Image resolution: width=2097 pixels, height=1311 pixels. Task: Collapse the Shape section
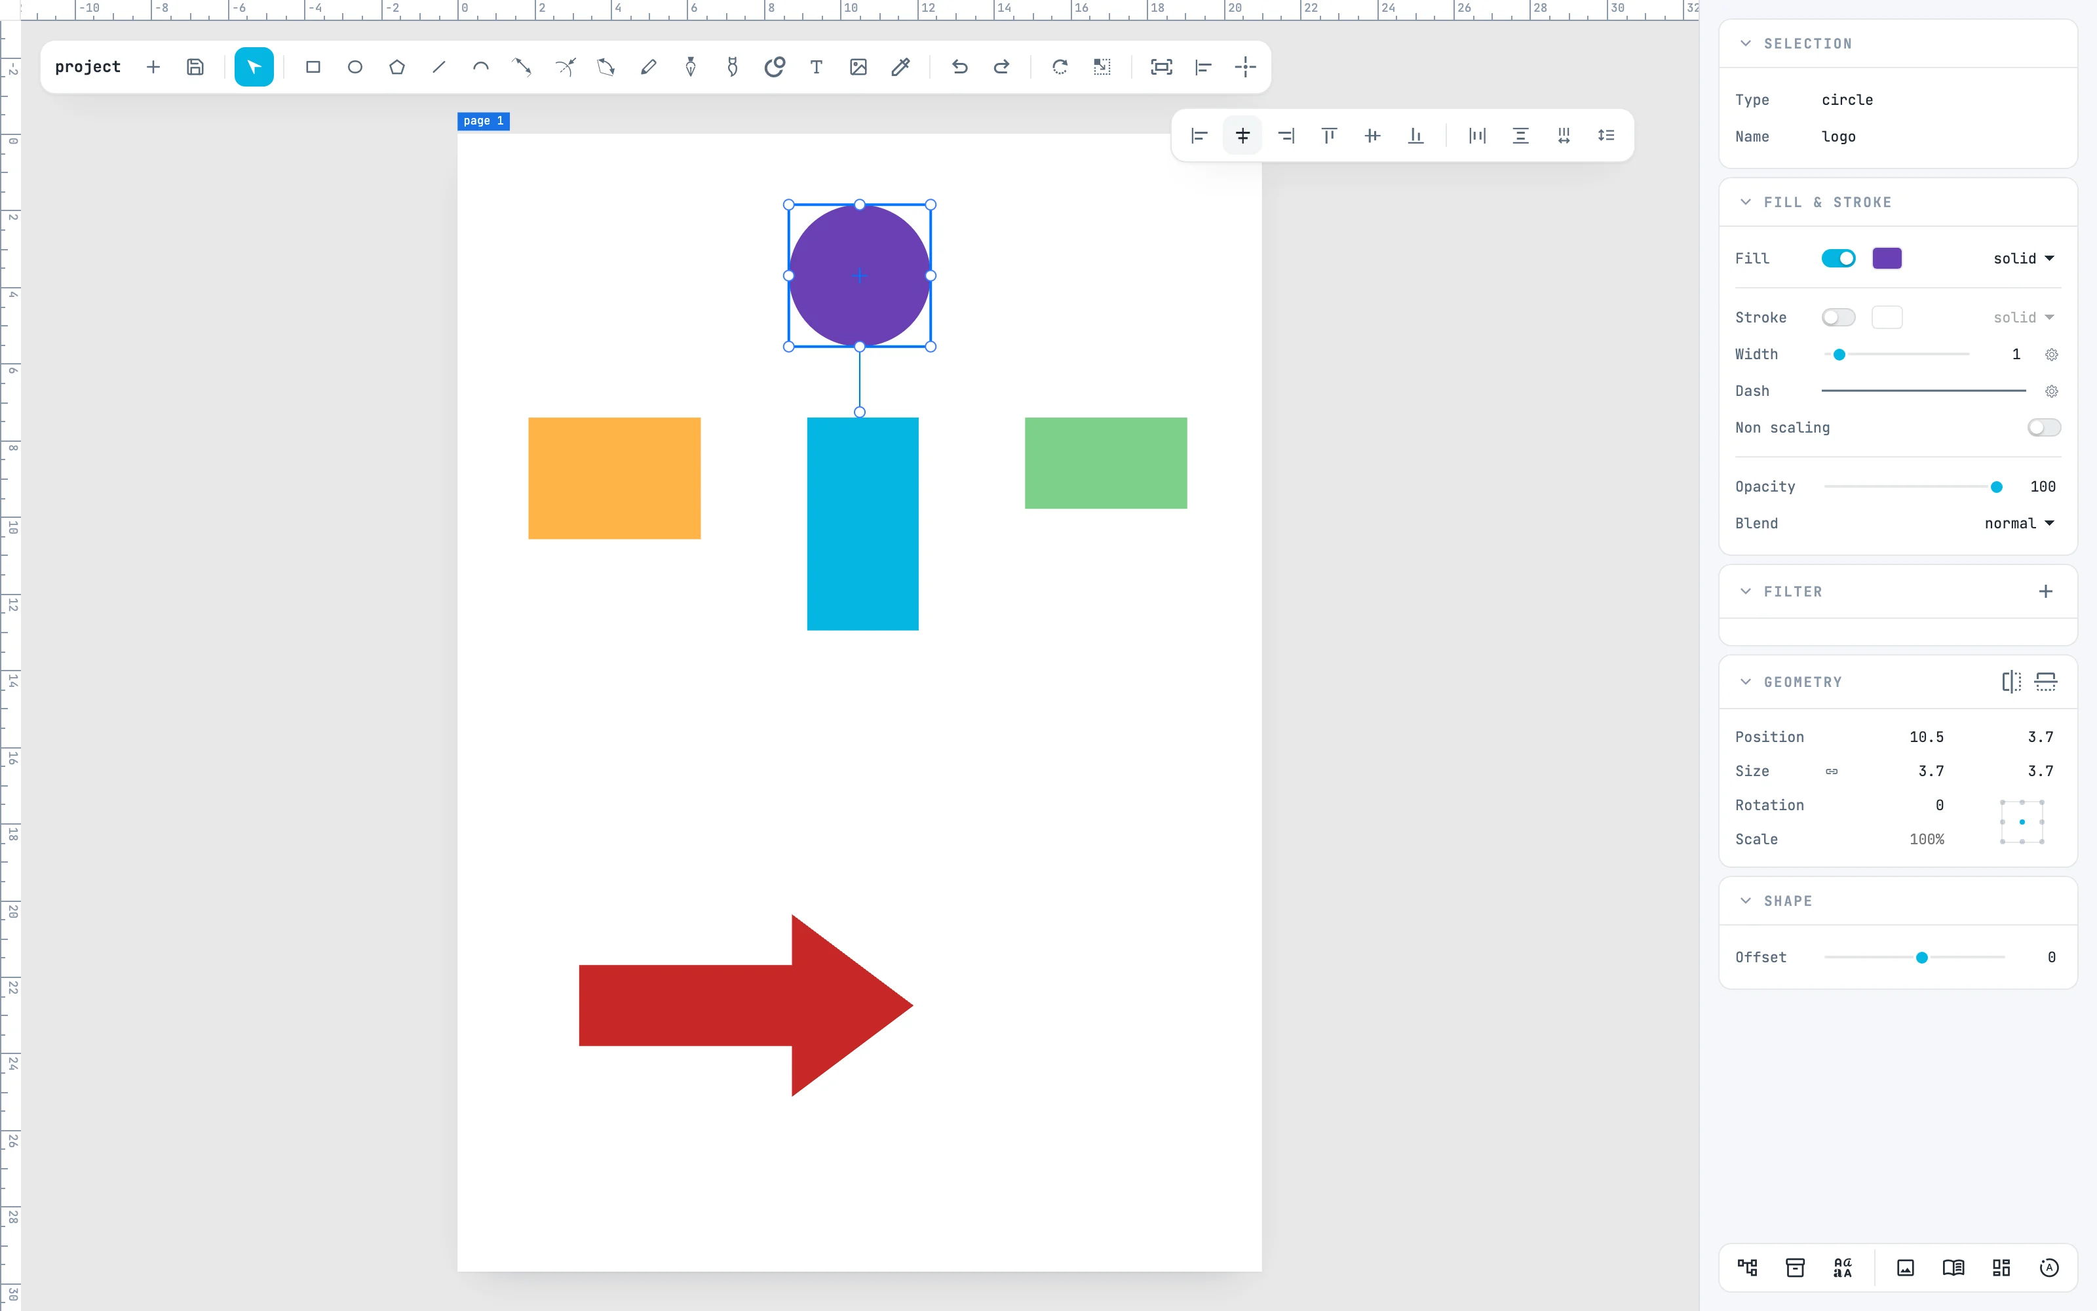pyautogui.click(x=1745, y=901)
